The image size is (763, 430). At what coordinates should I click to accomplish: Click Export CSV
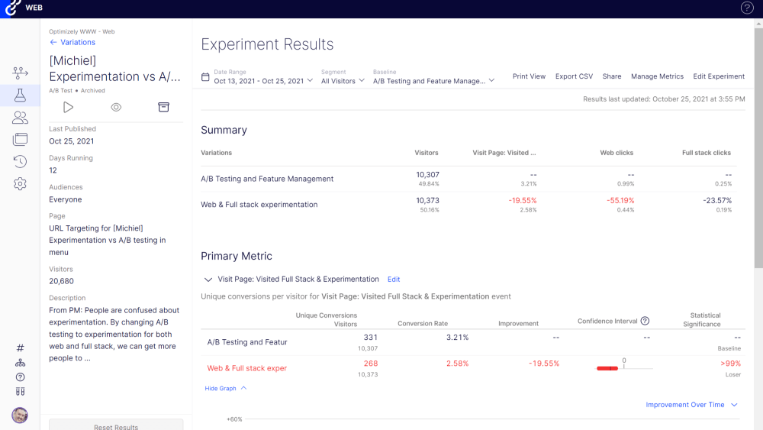(x=575, y=76)
